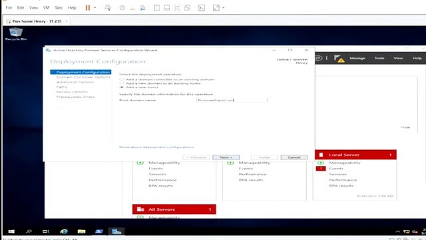Open the snapshot manager icon
This screenshot has width=426, height=240.
click(x=142, y=8)
